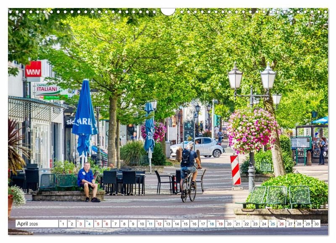The height and width of the screenshot is (243, 336).
Task: Click the "ITALIANI" restaurant sign
Action: pos(47,91)
